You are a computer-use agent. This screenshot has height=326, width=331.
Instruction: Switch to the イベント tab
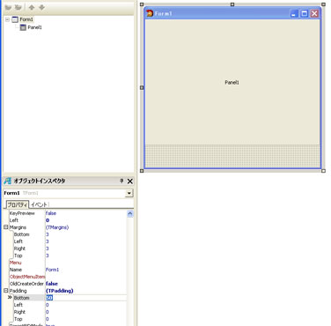point(39,204)
